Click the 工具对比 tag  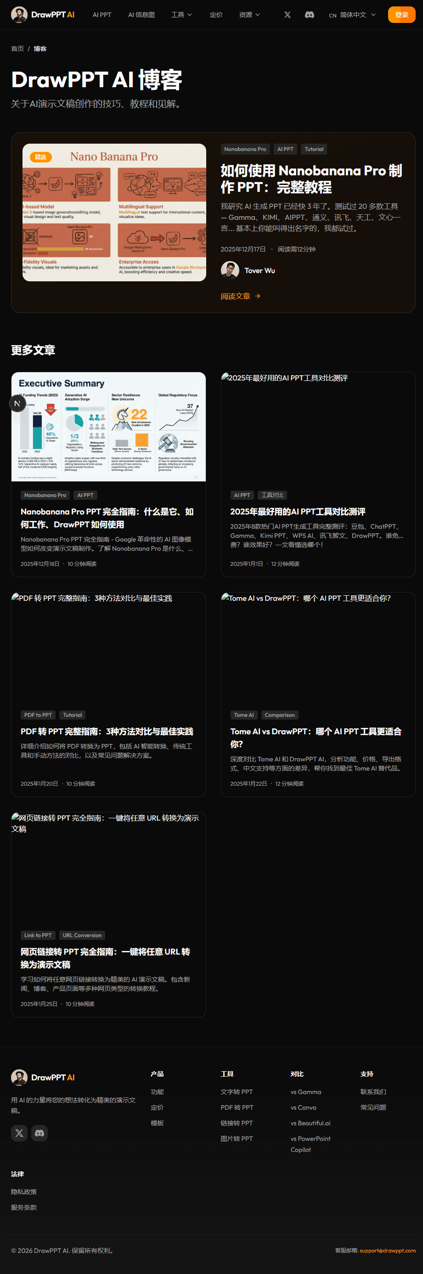tap(273, 495)
